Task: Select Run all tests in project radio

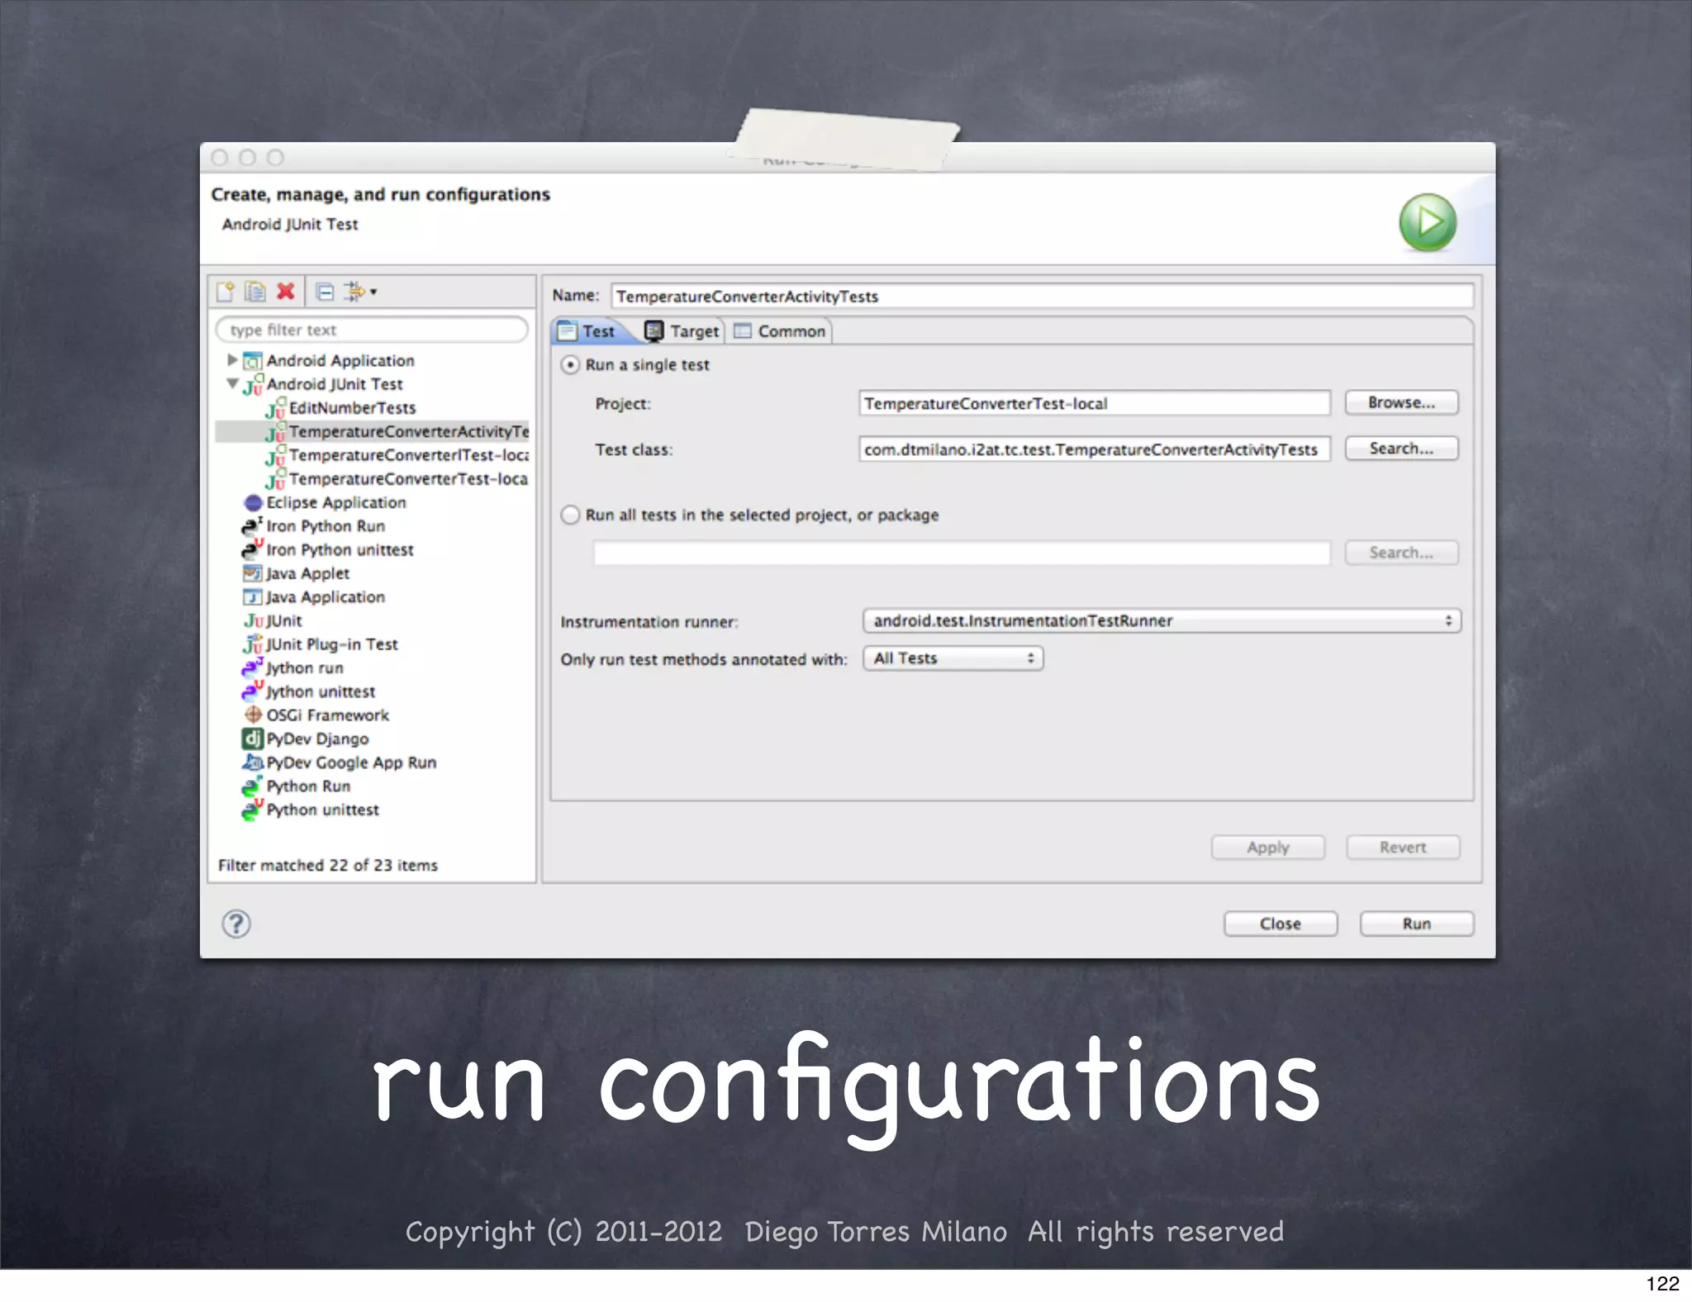Action: click(570, 516)
